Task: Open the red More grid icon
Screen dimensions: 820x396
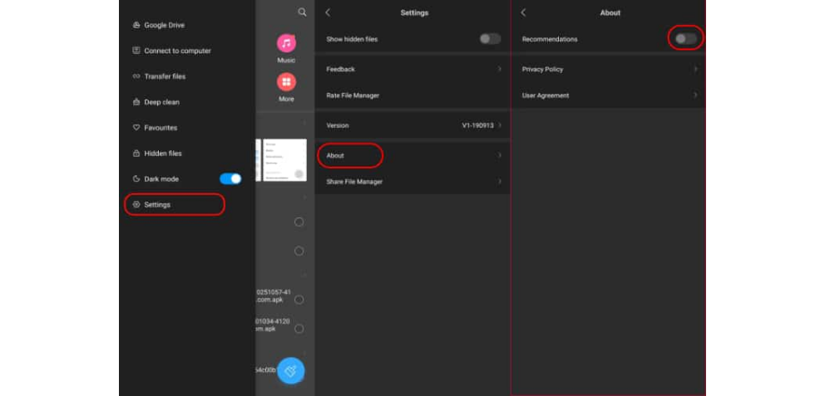Action: (x=286, y=82)
